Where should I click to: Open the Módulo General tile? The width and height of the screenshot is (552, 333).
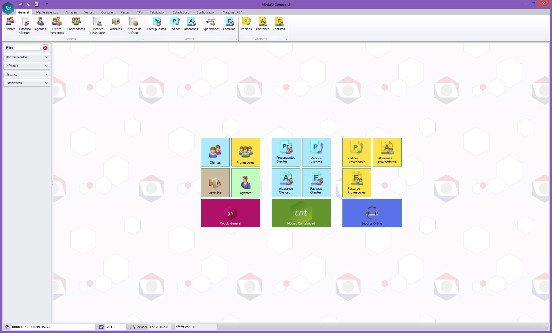(x=230, y=213)
